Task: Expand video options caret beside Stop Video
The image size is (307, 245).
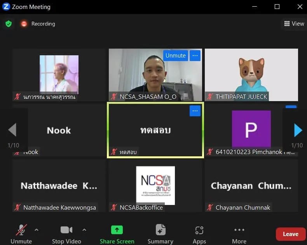Action: [84, 230]
